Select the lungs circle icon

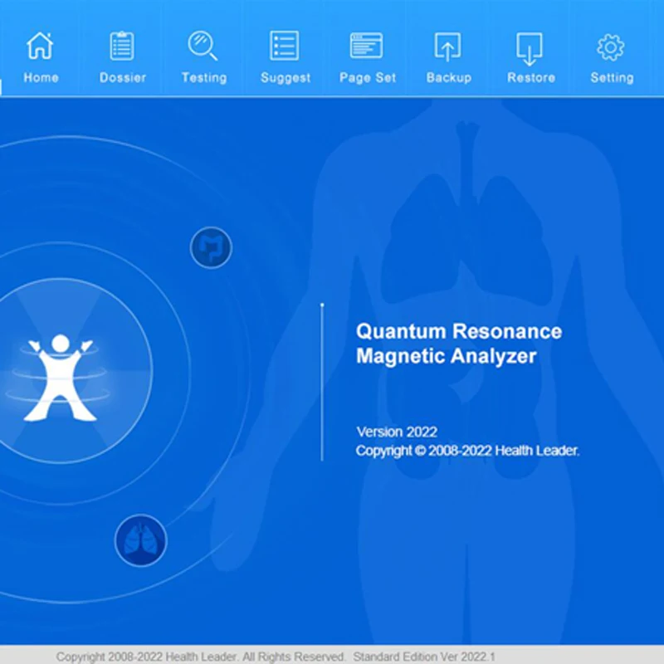click(142, 539)
